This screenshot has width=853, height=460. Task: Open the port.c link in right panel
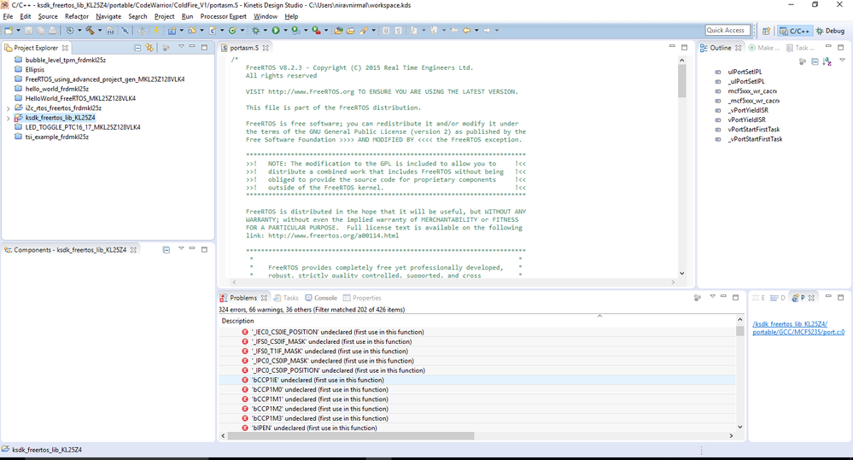pyautogui.click(x=798, y=328)
